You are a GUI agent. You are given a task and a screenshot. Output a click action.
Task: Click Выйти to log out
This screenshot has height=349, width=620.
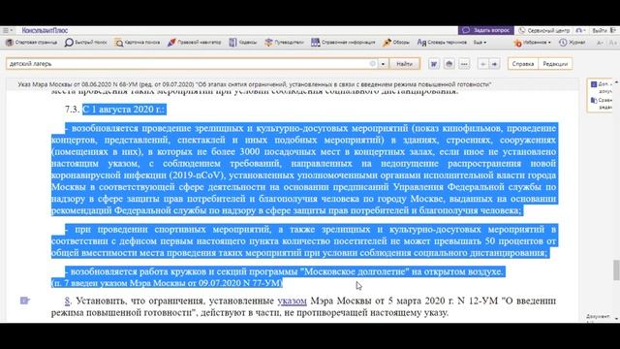coord(604,30)
